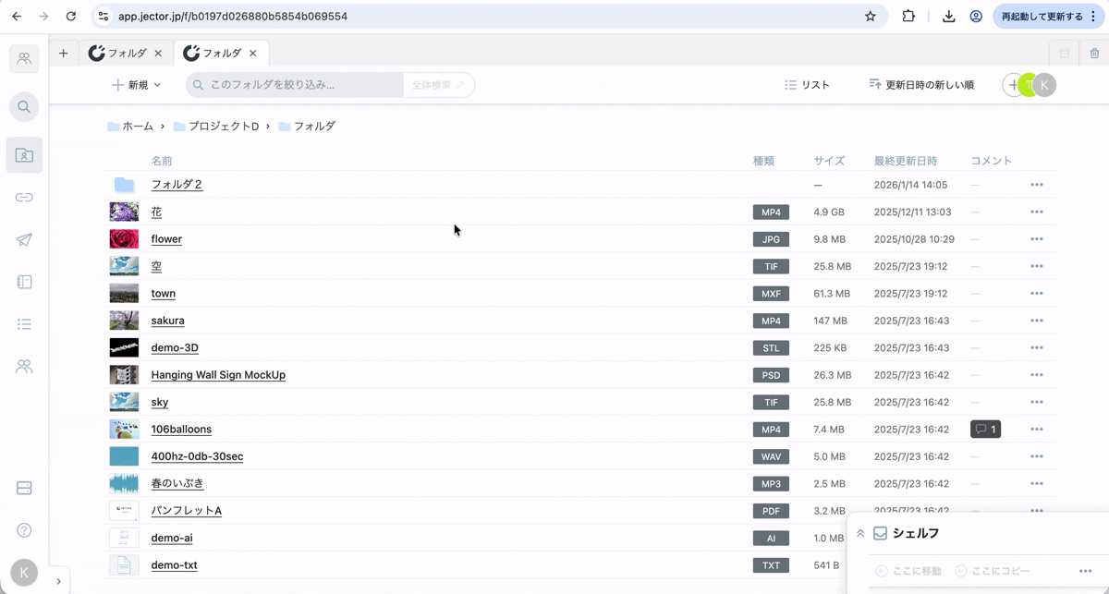Screen dimensions: 1109x594
Task: Open the members icon in left sidebar
Action: coord(24,367)
